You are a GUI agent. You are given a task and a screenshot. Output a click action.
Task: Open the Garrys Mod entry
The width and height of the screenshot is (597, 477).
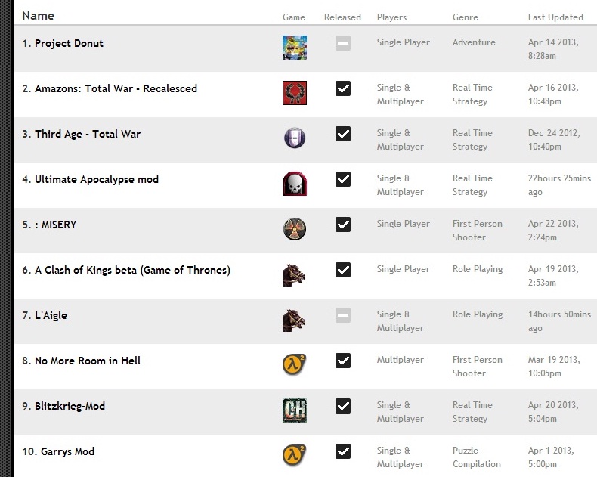click(x=67, y=451)
